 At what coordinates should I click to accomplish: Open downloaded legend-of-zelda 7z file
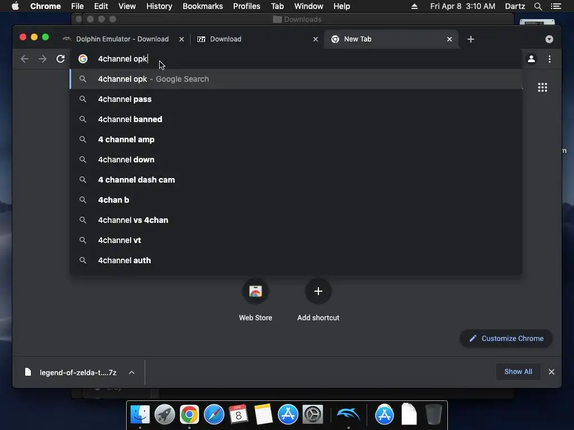tap(71, 372)
